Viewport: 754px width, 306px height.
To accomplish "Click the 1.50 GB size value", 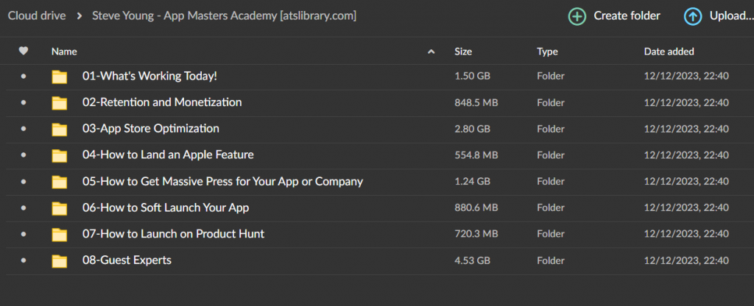I will [x=472, y=76].
